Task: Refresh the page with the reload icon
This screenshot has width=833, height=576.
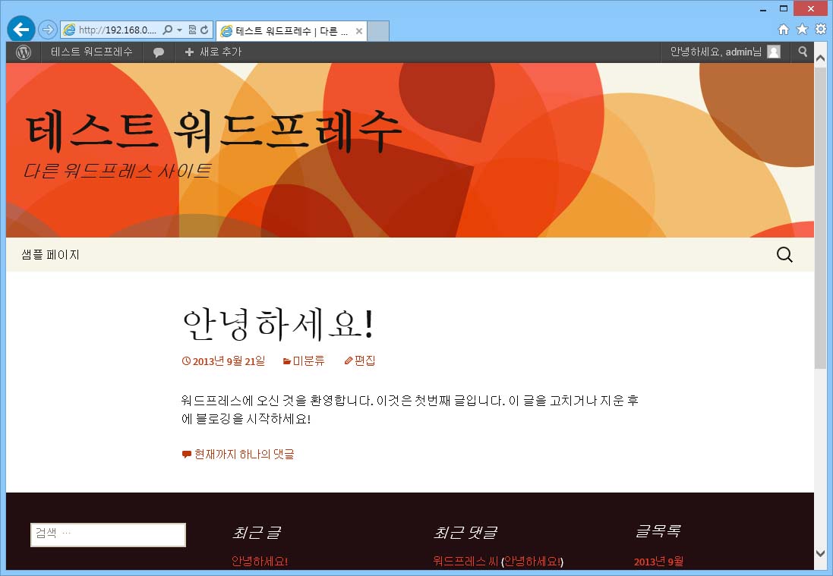Action: pos(204,30)
